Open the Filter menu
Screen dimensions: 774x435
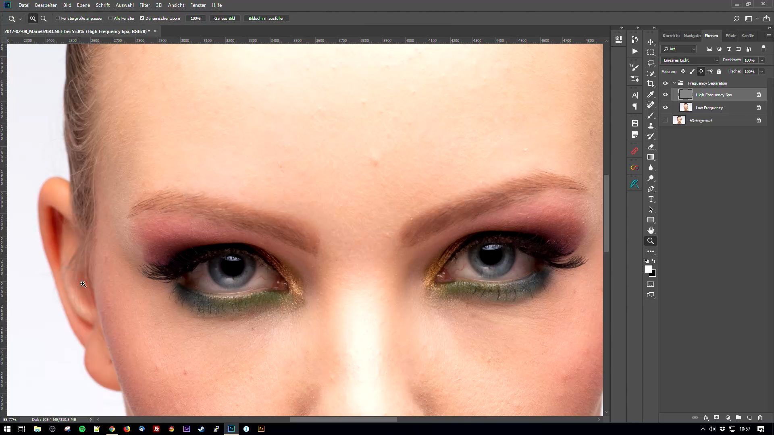coord(144,5)
